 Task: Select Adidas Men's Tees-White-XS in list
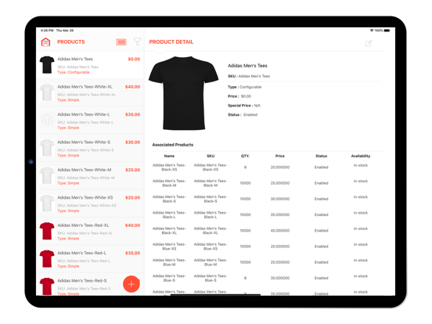(90, 203)
